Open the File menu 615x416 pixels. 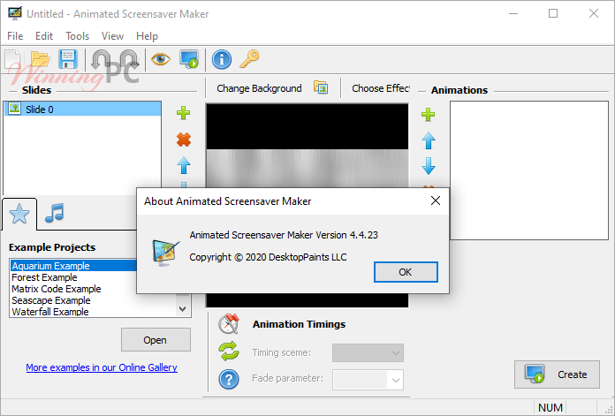tap(15, 36)
